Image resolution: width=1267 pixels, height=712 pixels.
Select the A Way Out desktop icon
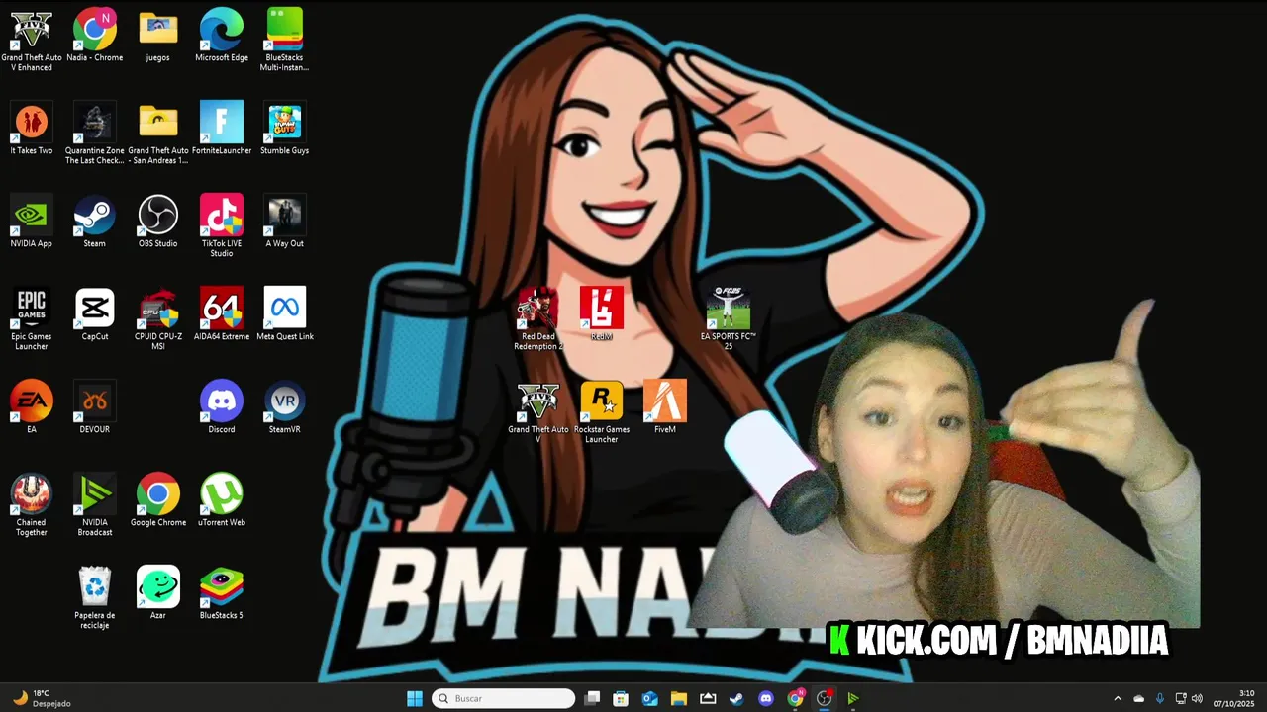(x=285, y=222)
